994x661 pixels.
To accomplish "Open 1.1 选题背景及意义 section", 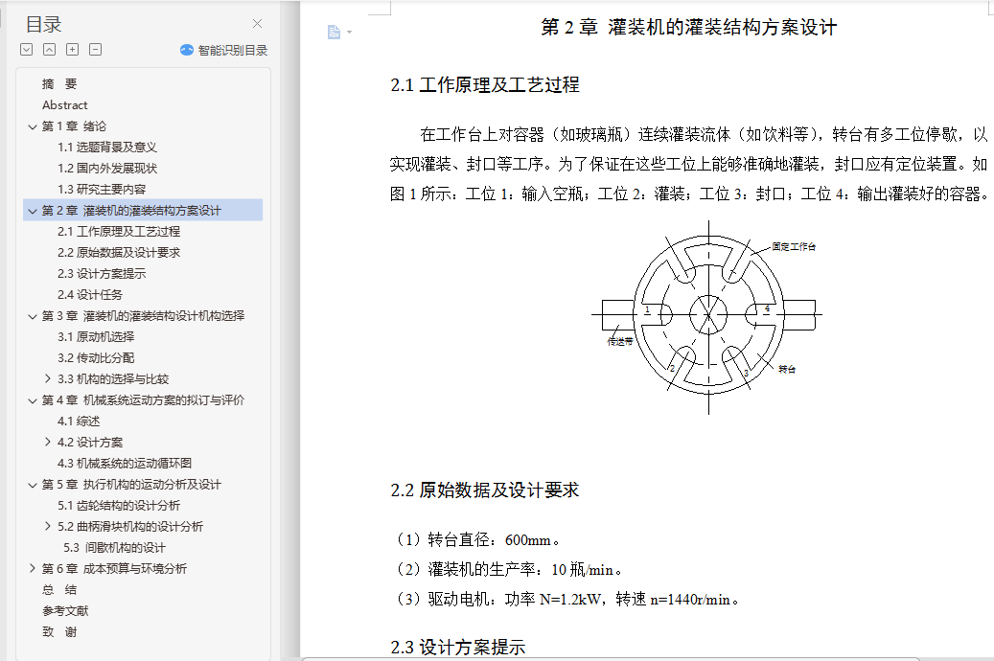I will click(x=107, y=147).
